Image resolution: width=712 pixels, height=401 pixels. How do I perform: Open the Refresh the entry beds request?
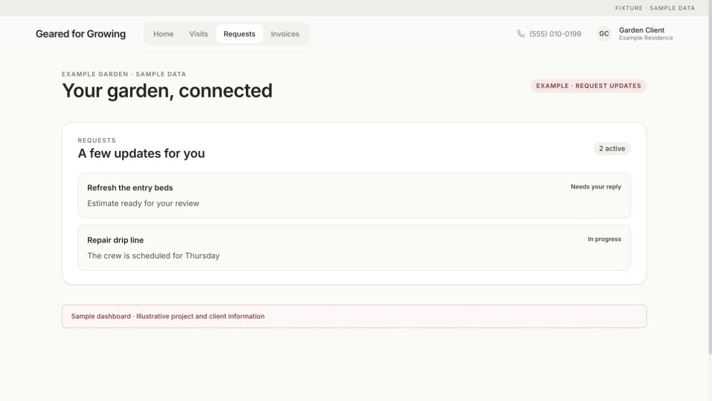354,195
